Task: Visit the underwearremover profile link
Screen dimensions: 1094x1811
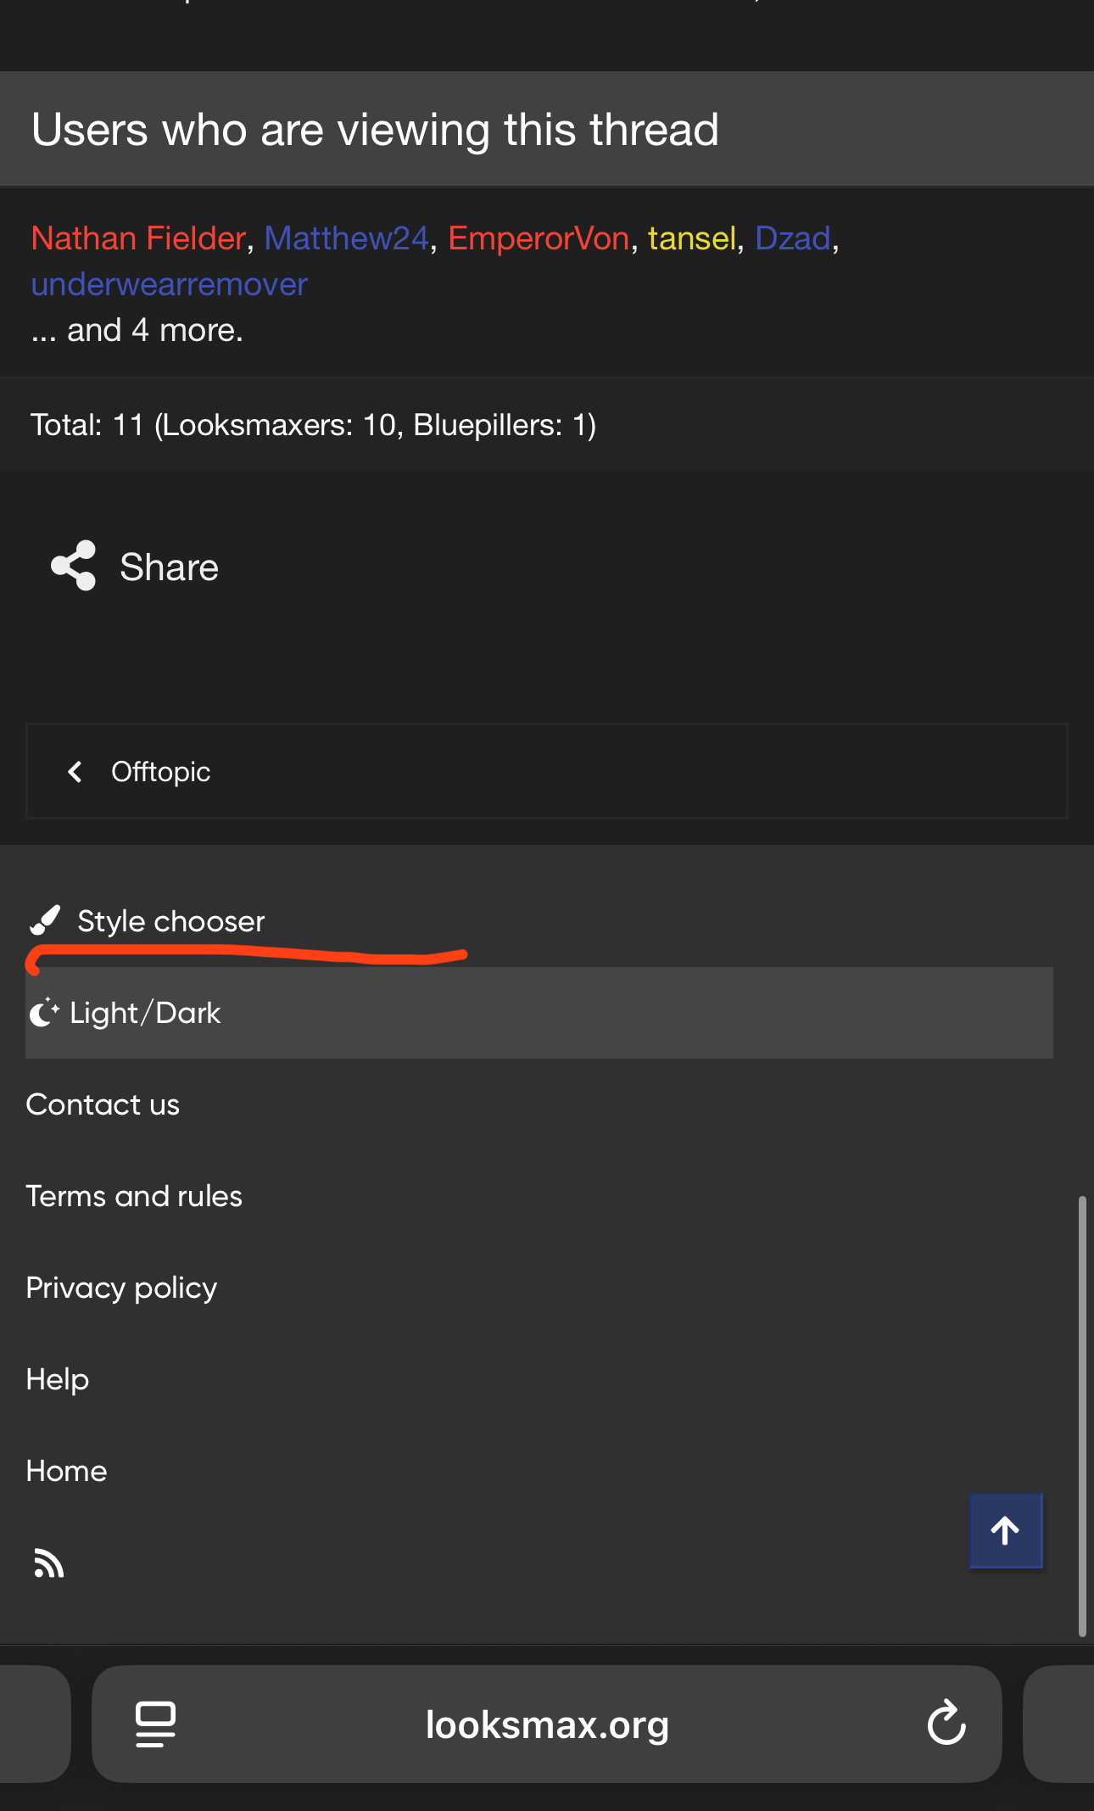Action: (x=170, y=284)
